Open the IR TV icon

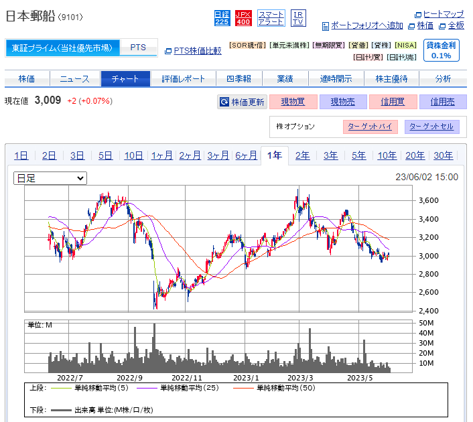click(x=298, y=18)
